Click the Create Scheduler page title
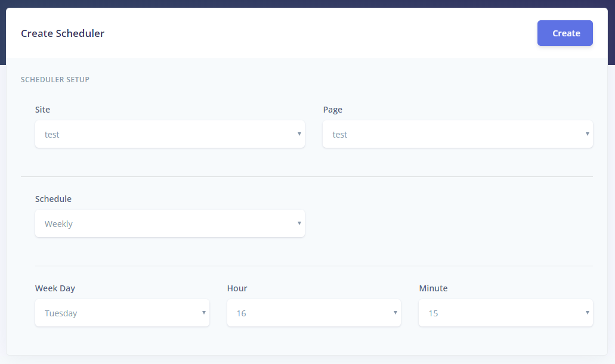Viewport: 615px width, 364px height. pos(62,33)
